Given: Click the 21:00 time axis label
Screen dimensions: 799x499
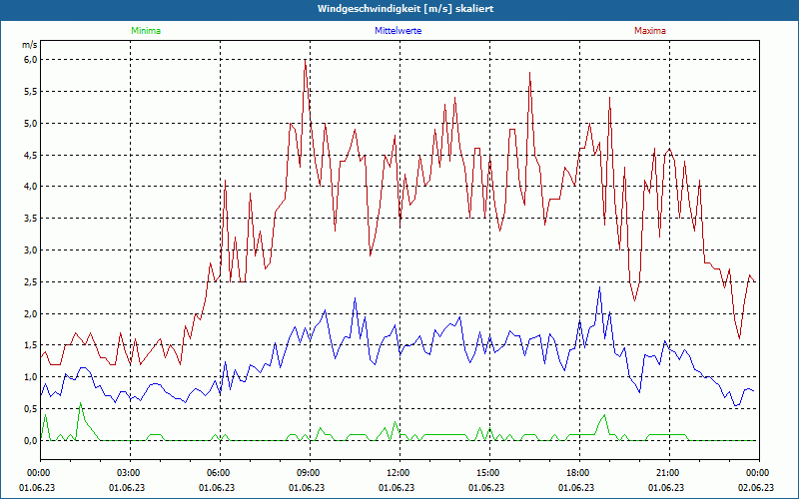Looking at the screenshot, I should coord(667,473).
